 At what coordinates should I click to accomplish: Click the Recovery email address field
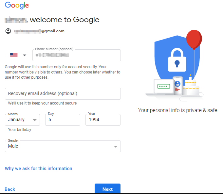coord(63,94)
